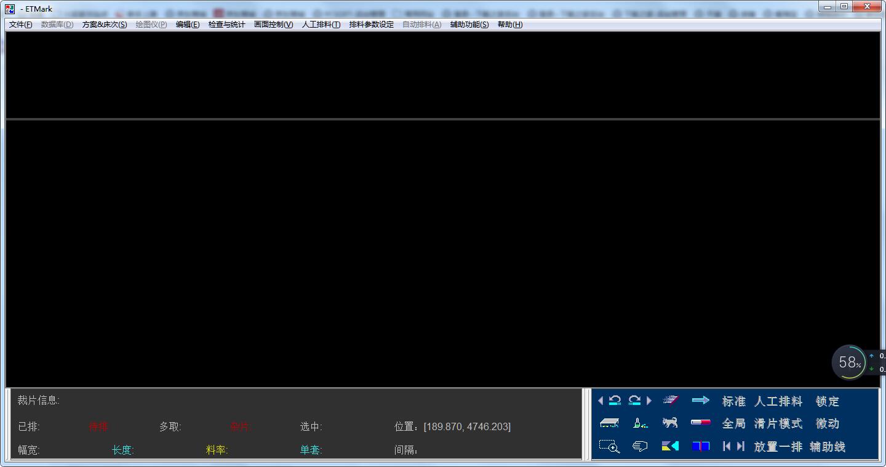This screenshot has width=886, height=467.
Task: Jump to last with skip-forward icon
Action: (740, 447)
